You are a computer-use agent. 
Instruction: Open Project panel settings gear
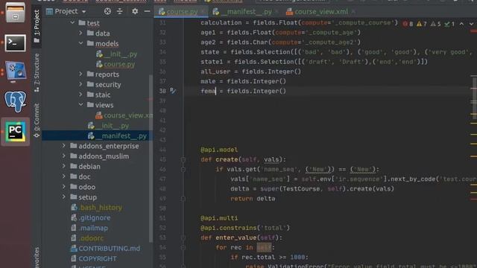click(x=135, y=12)
